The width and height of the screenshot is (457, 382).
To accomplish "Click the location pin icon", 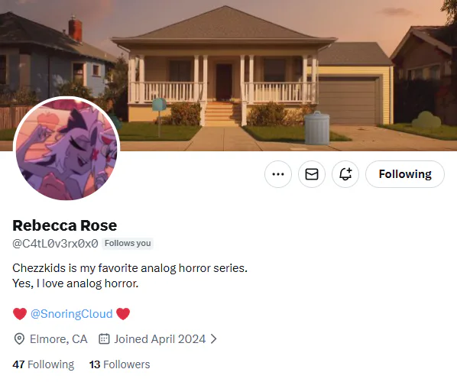I will coord(19,339).
